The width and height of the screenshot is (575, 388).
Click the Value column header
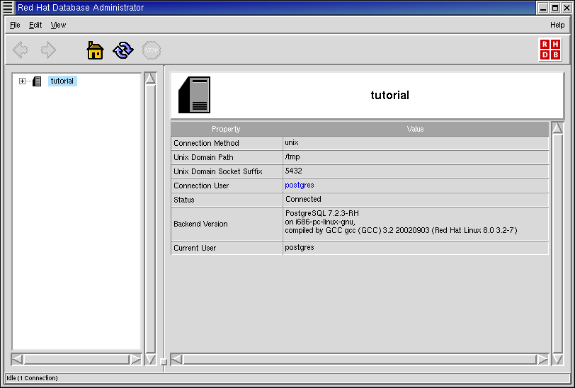click(x=415, y=129)
